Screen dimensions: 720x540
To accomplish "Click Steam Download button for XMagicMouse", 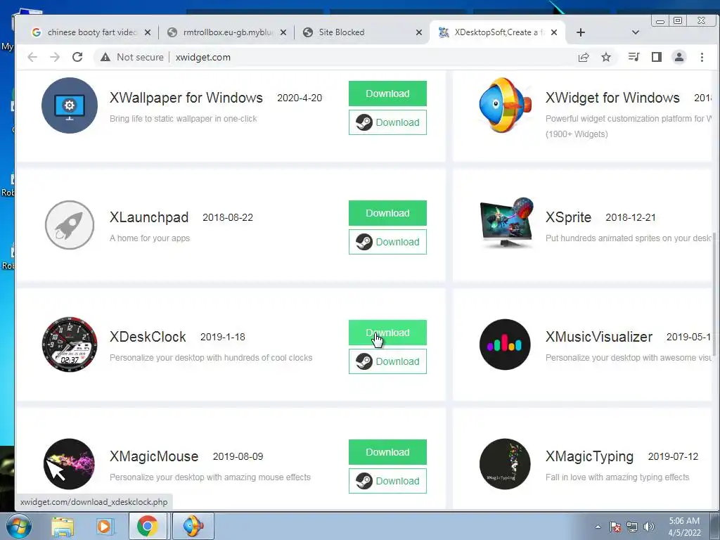I will (387, 481).
